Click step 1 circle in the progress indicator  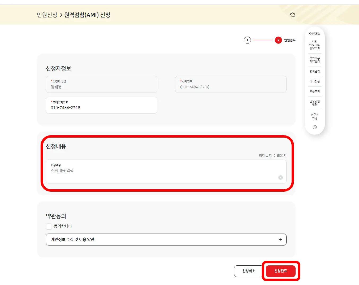[x=247, y=40]
